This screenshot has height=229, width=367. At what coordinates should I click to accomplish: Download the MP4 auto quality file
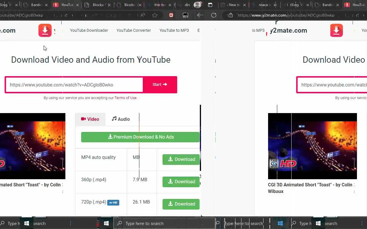(x=181, y=159)
